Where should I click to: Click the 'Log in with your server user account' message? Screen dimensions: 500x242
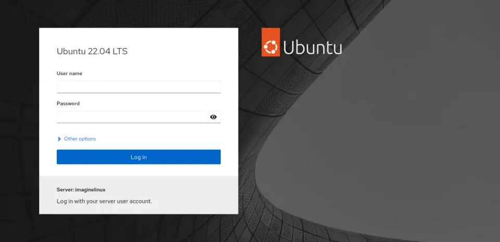104,201
